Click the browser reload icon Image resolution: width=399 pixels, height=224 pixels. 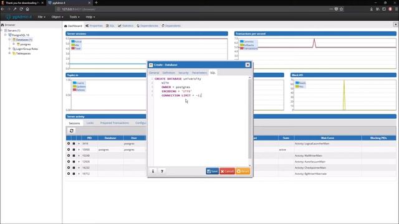(21, 9)
